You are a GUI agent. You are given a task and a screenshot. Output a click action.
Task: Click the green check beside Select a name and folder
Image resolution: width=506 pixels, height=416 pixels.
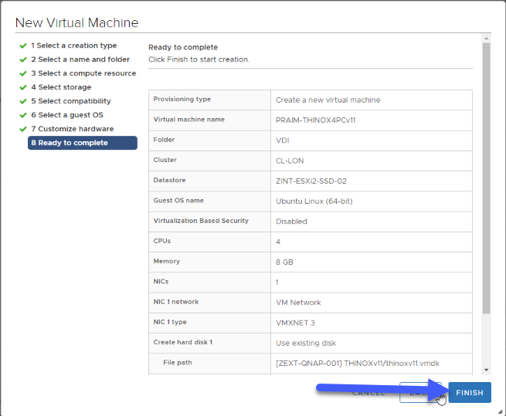click(23, 59)
